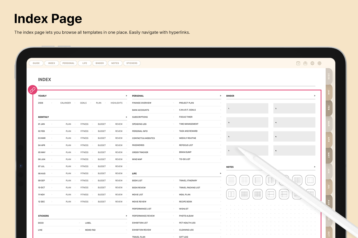Launch the ChatGPT knot icon
Image resolution: width=358 pixels, height=238 pixels.
pos(319,63)
